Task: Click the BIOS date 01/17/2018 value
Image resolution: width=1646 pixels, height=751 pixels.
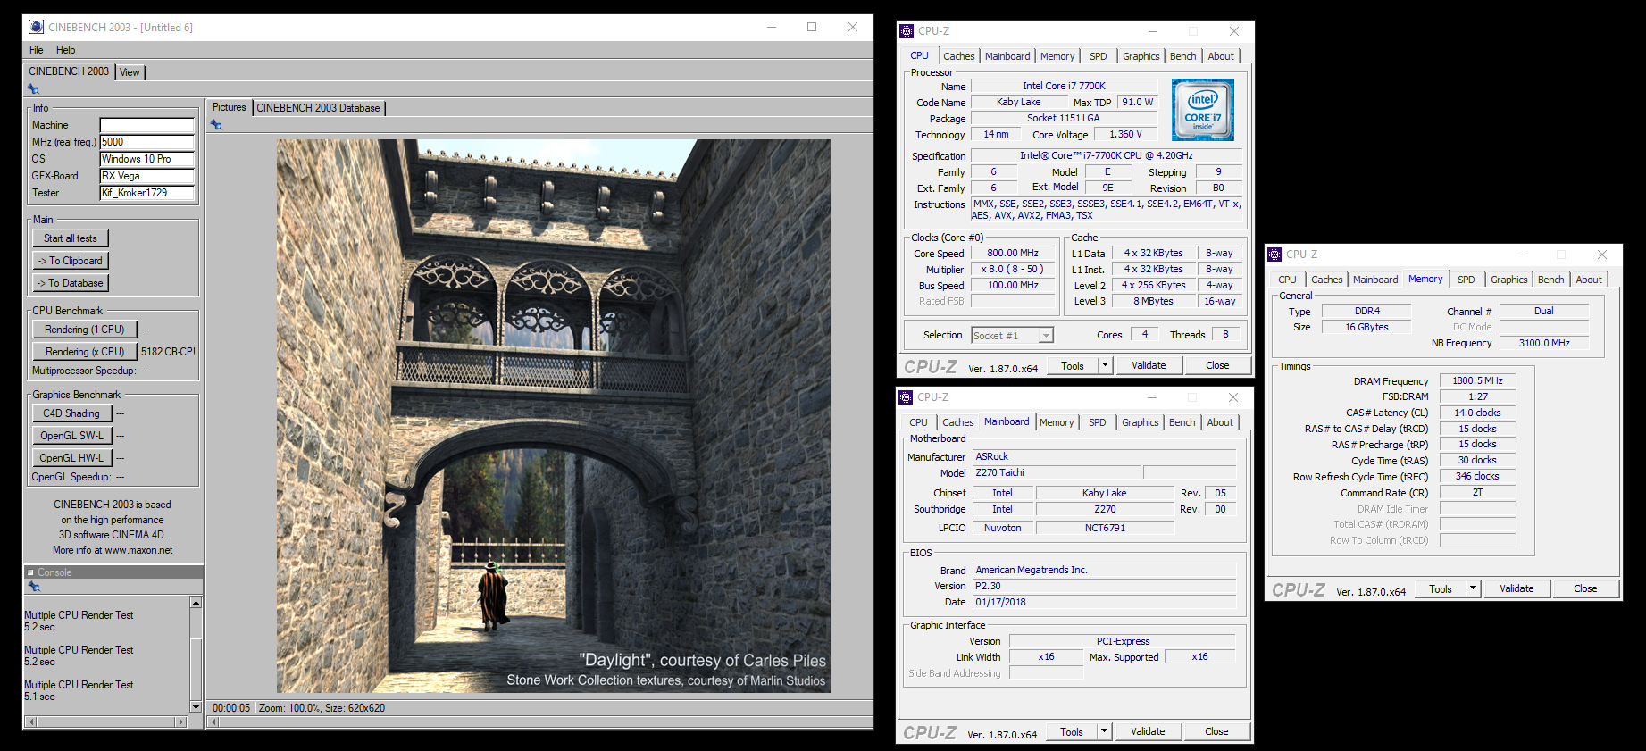Action: [1105, 602]
